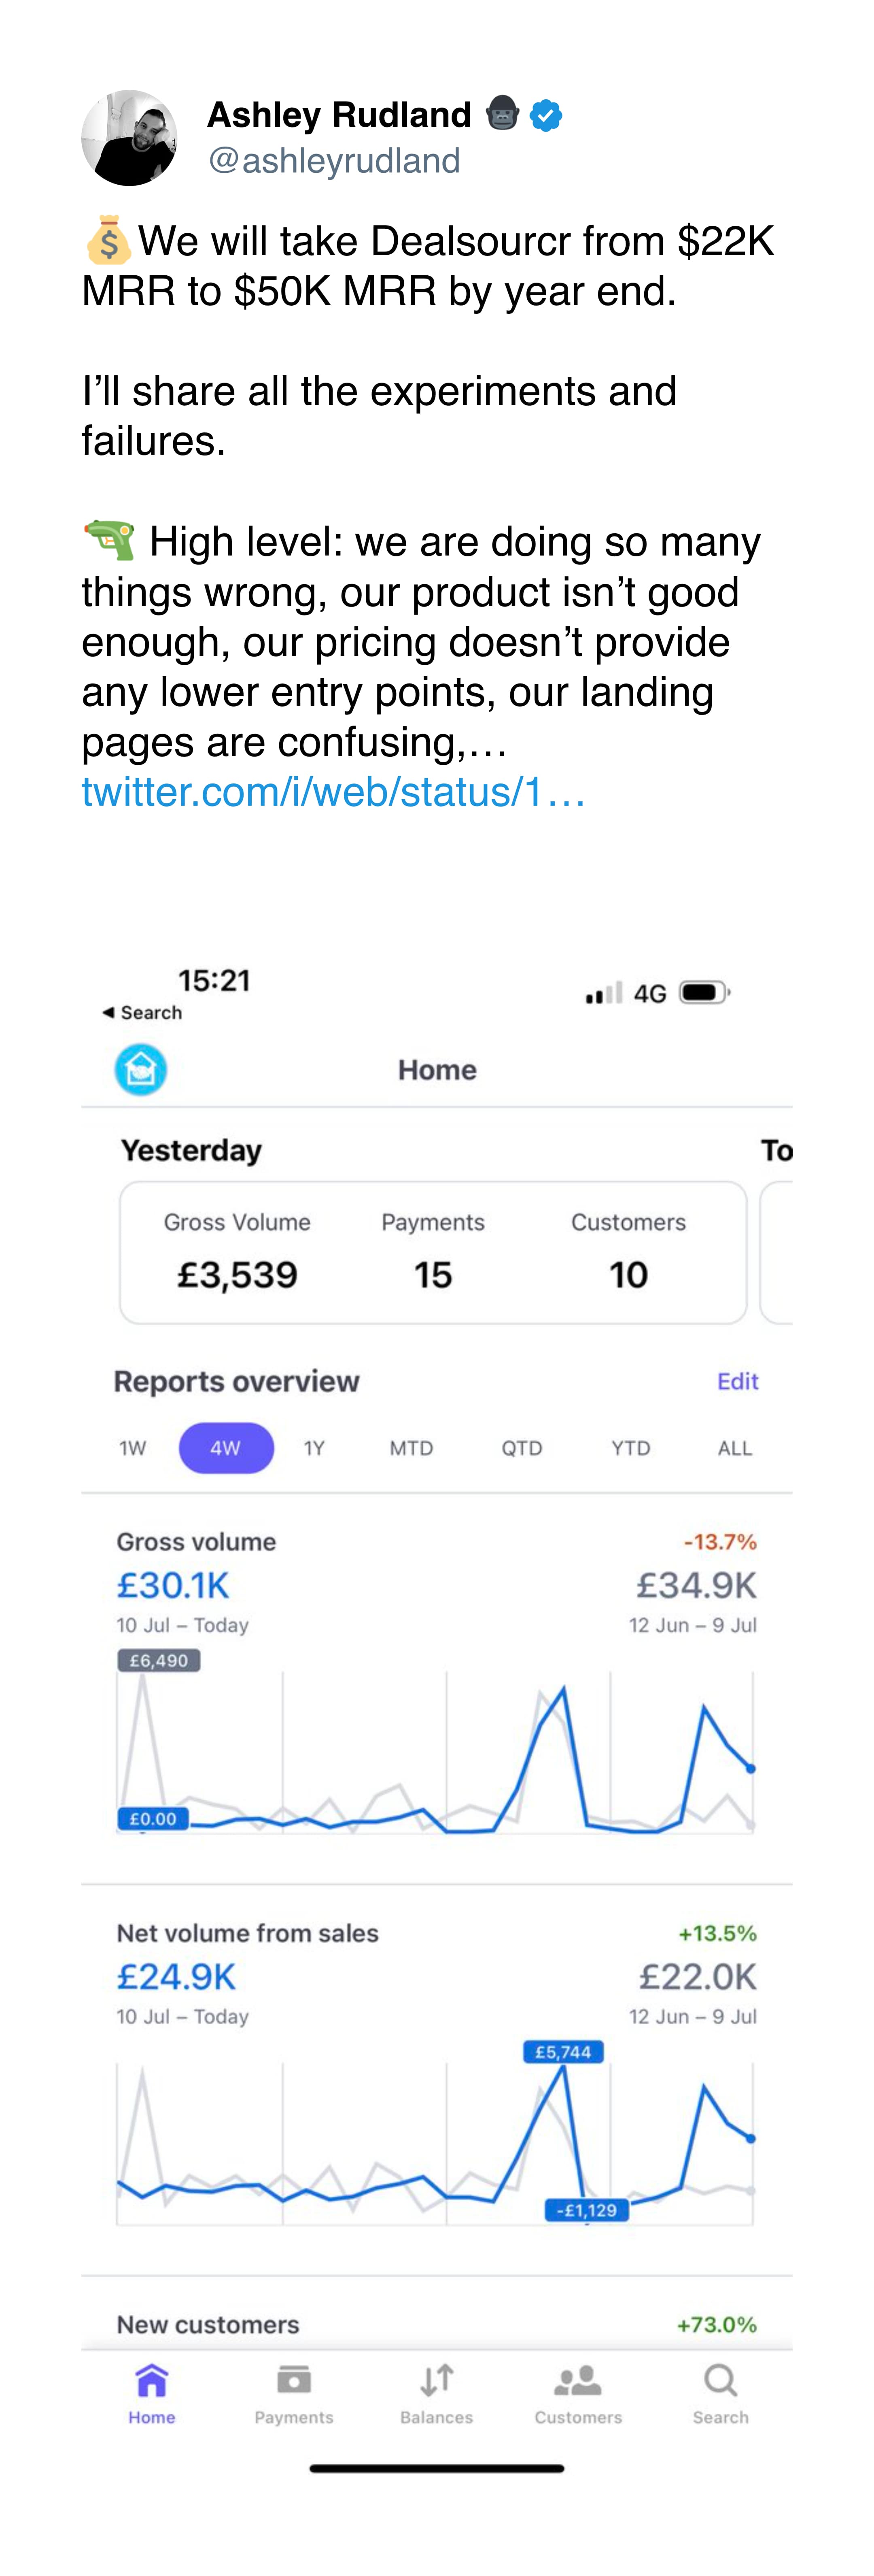Select the 1W time range

coord(133,1448)
